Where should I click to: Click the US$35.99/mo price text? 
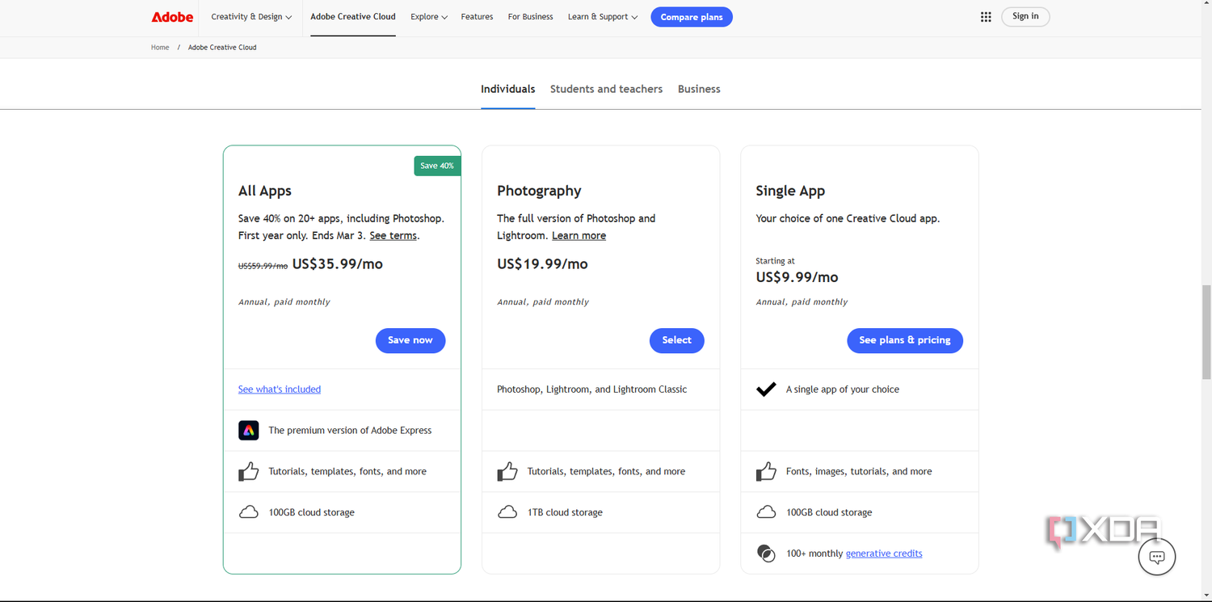[338, 264]
